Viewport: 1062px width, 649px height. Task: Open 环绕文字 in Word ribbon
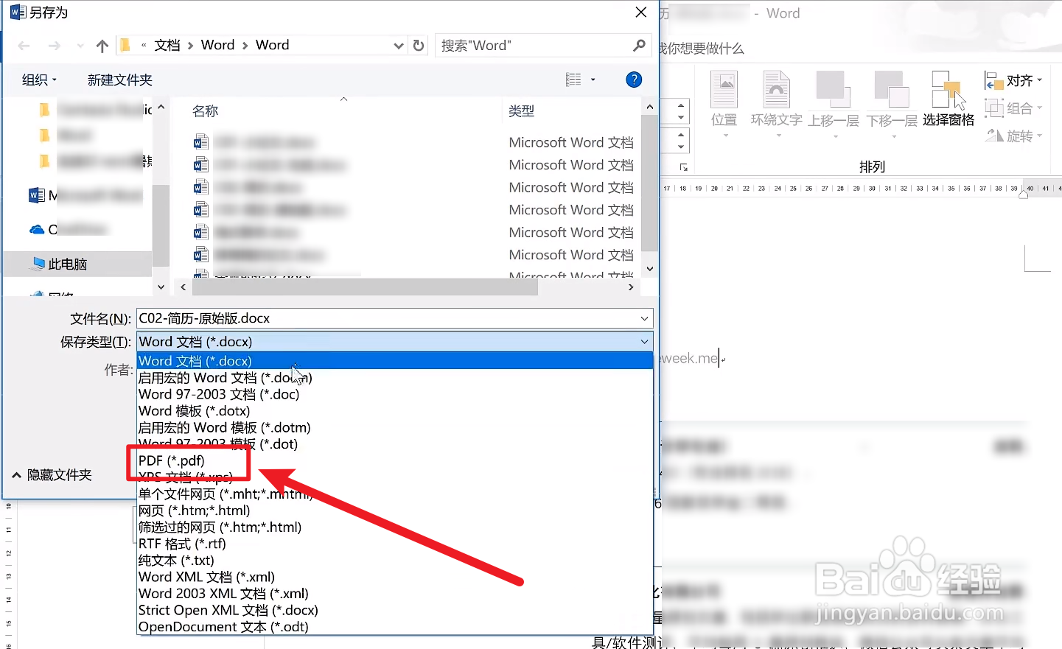pyautogui.click(x=776, y=105)
